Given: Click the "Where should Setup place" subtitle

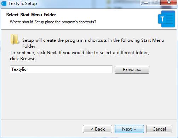Looking at the screenshot, I should [53, 22].
